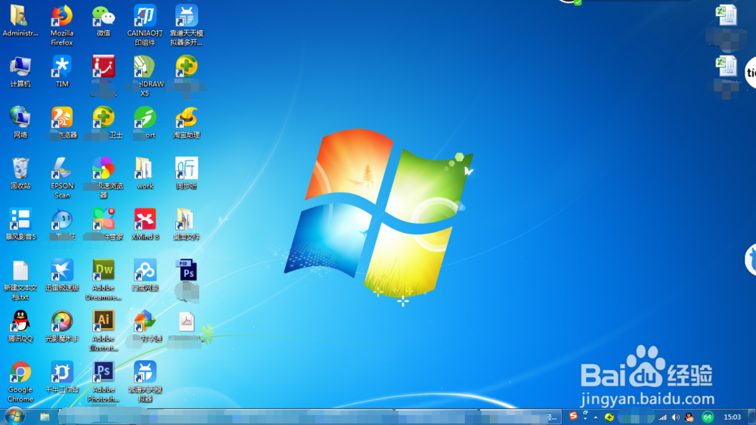Open 桌面文件 folder shortcut
The height and width of the screenshot is (425, 756).
(x=187, y=225)
